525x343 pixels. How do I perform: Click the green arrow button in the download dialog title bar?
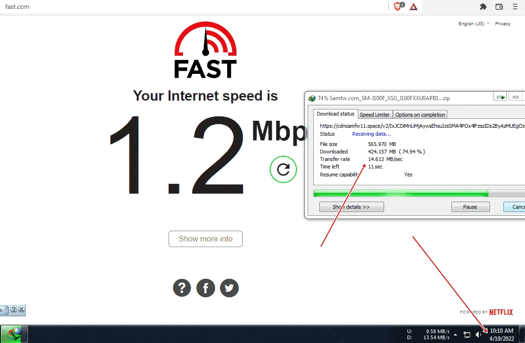[500, 97]
